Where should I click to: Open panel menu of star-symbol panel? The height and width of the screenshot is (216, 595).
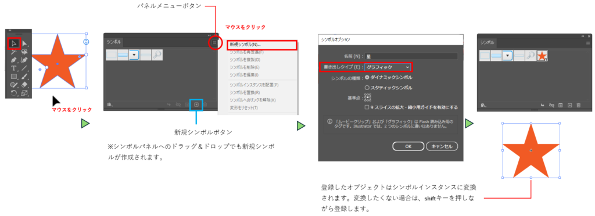[588, 43]
